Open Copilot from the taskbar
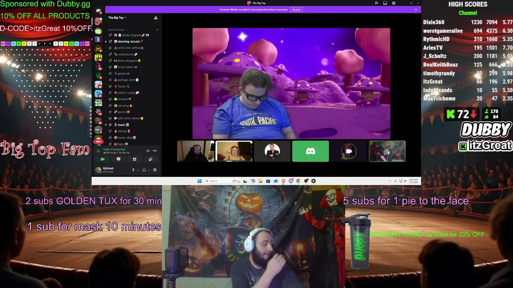The height and width of the screenshot is (288, 513). 253,181
